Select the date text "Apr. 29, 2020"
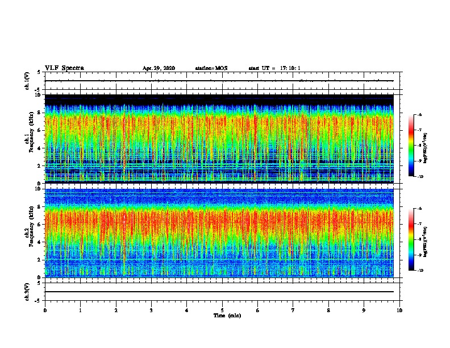Screen dimensions: 450x348 click(159, 68)
